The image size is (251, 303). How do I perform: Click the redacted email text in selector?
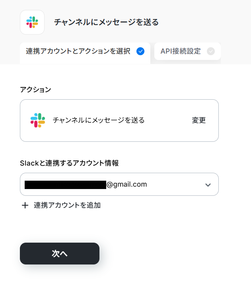pyautogui.click(x=65, y=185)
